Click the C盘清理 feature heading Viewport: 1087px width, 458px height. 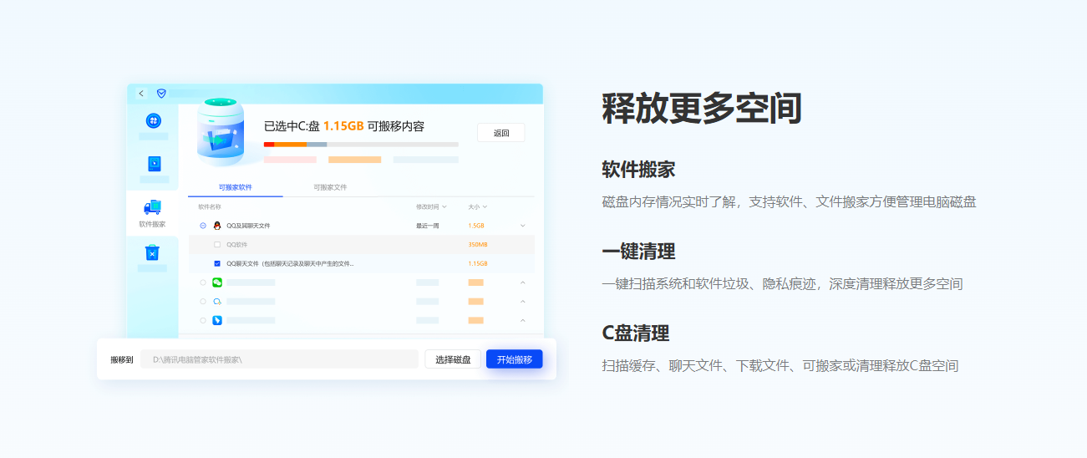click(x=636, y=333)
